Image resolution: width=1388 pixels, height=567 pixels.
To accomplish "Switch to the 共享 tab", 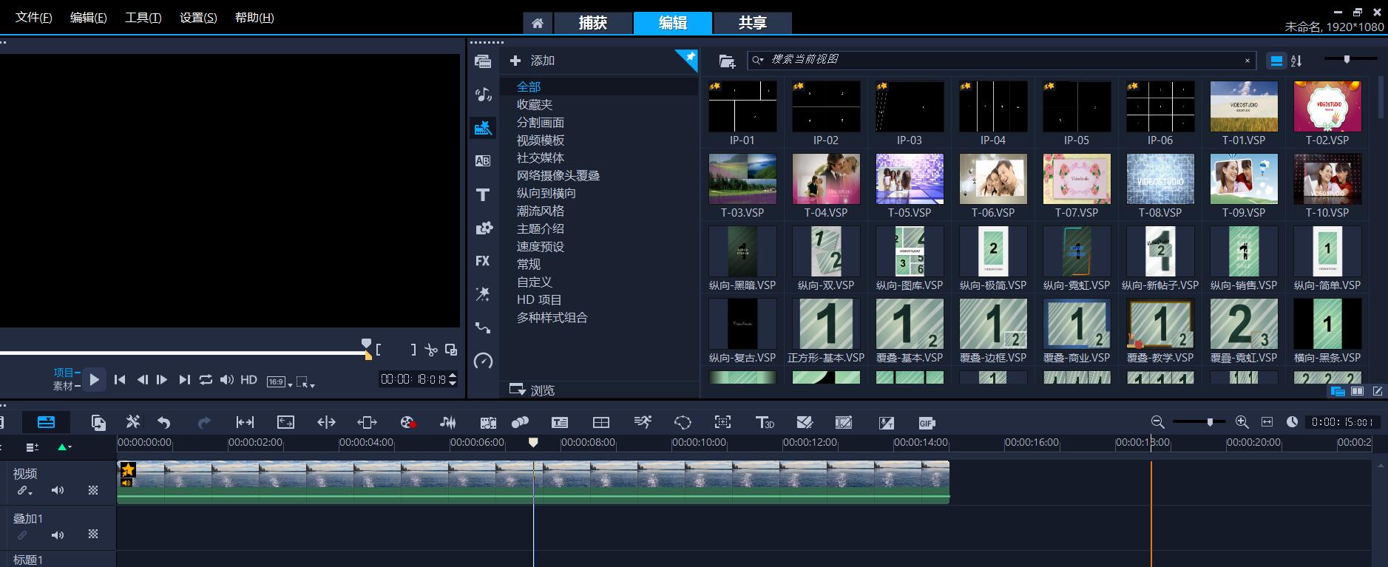I will 752,23.
